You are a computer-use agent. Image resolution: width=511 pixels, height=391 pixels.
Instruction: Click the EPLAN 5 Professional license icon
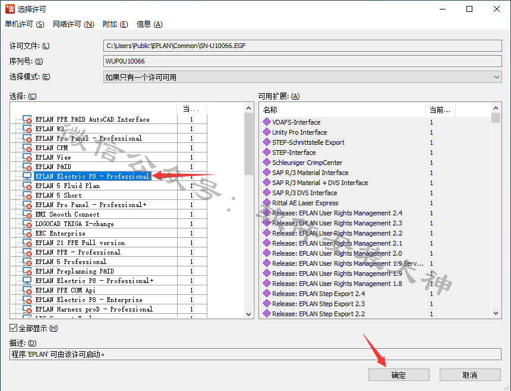click(27, 262)
